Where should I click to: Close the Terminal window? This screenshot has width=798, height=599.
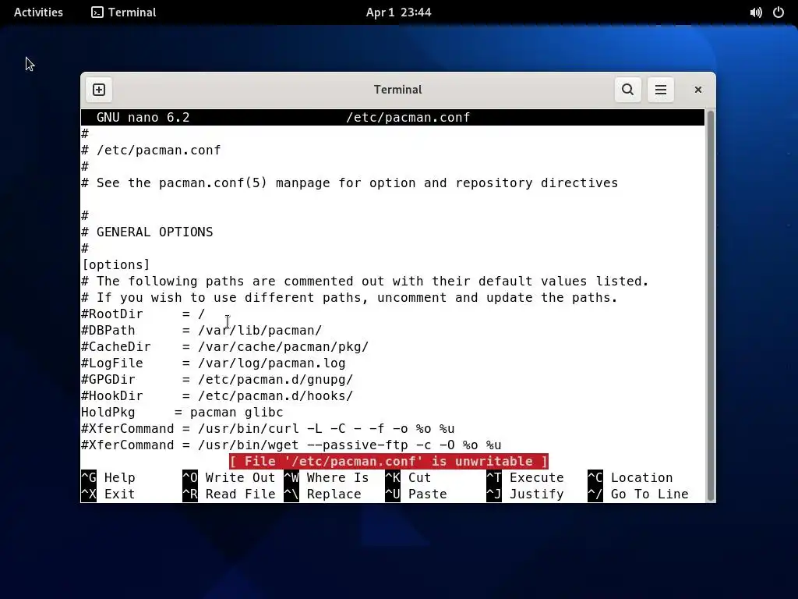click(697, 90)
